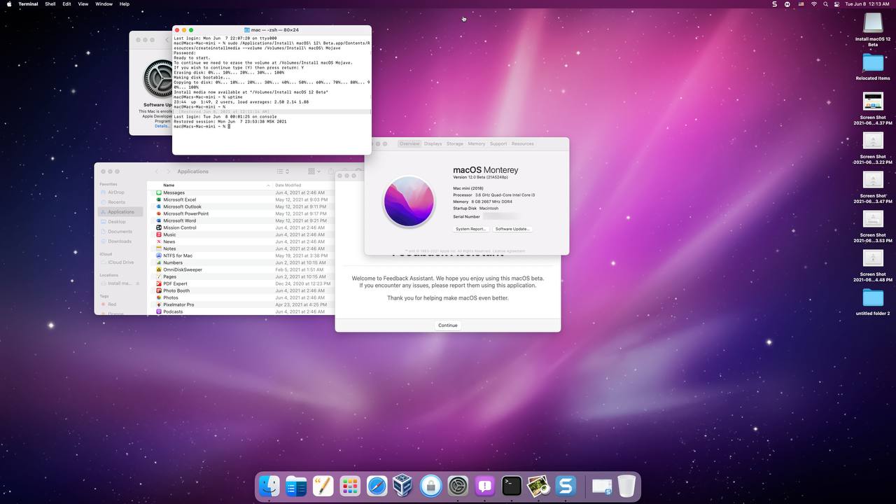Click the Snagit menu bar icon
This screenshot has width=896, height=504.
774,4
